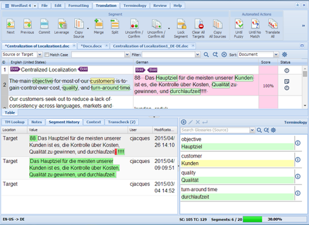Click the find magnifier icon in filter bar
The height and width of the screenshot is (225, 309).
(206, 54)
